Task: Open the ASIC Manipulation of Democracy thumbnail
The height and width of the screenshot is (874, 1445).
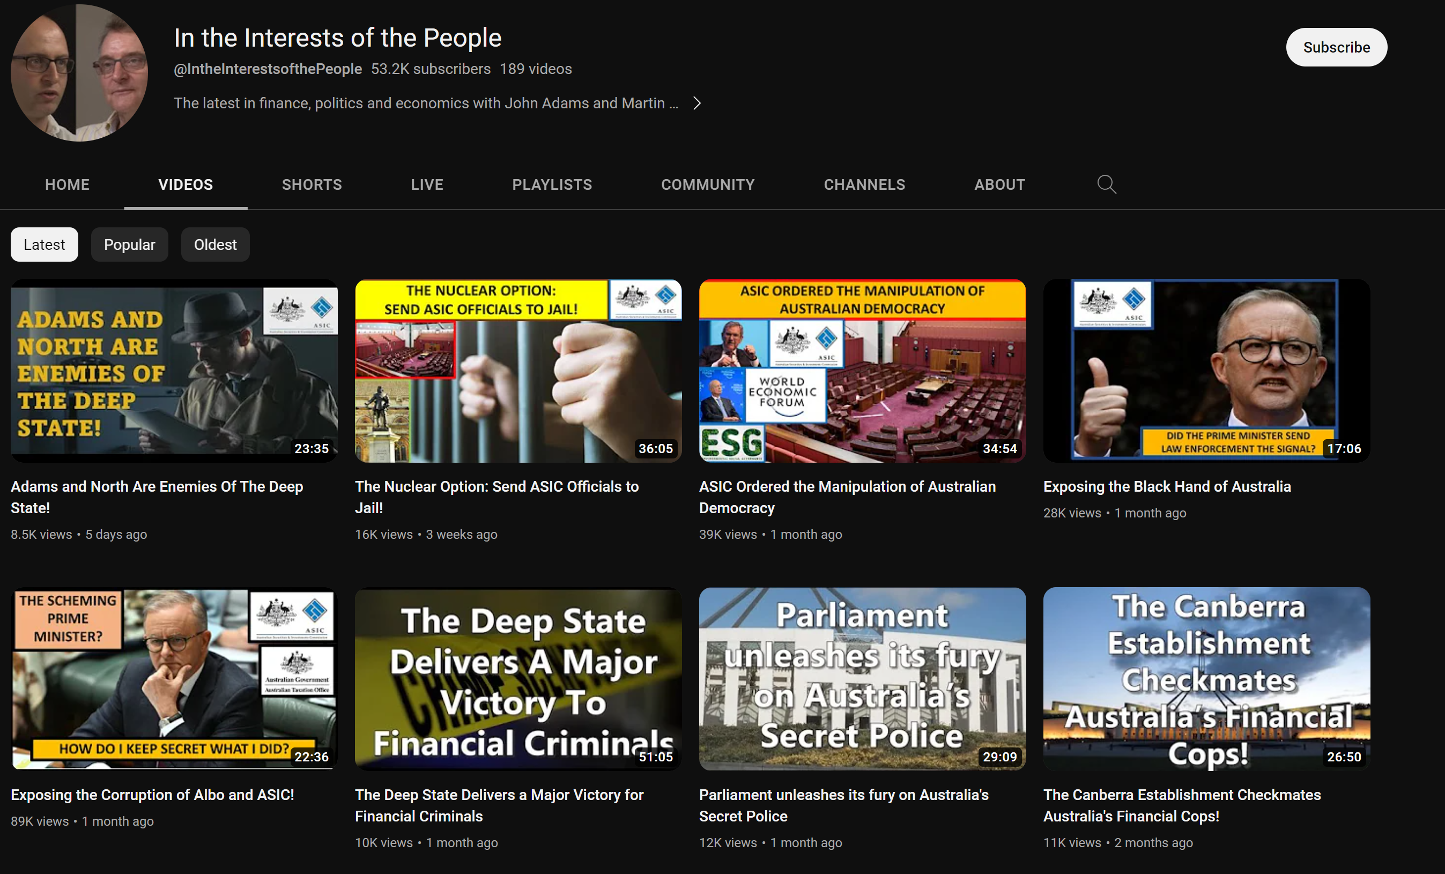Action: 863,371
